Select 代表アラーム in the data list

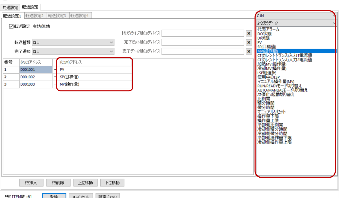click(268, 29)
